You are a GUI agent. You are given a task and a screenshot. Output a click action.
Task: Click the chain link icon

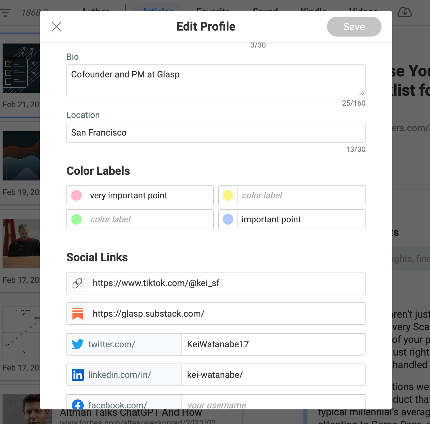click(x=77, y=283)
